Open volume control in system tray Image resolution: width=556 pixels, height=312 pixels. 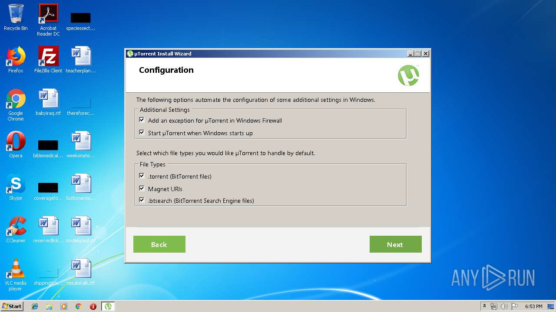pos(504,306)
